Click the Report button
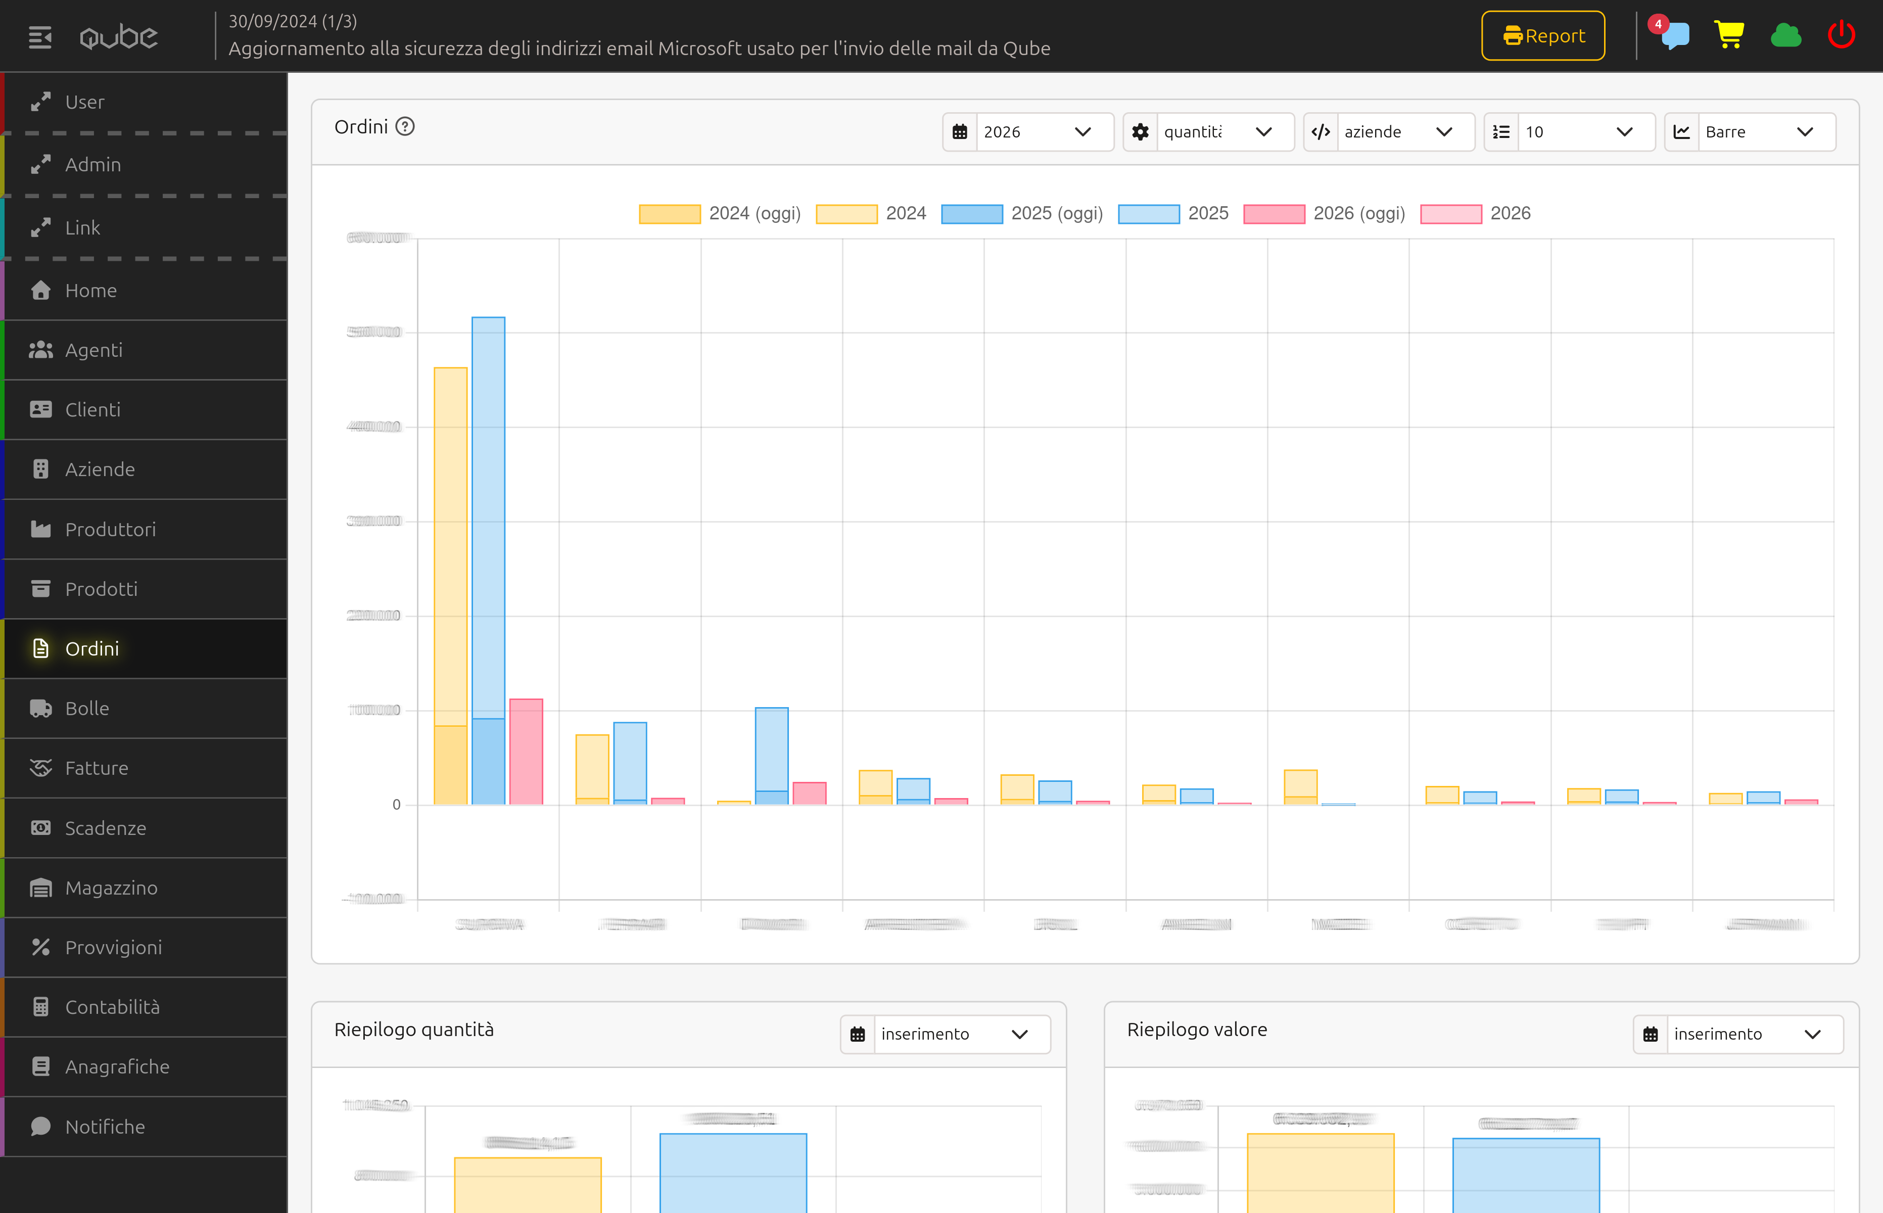This screenshot has height=1213, width=1883. [x=1543, y=36]
